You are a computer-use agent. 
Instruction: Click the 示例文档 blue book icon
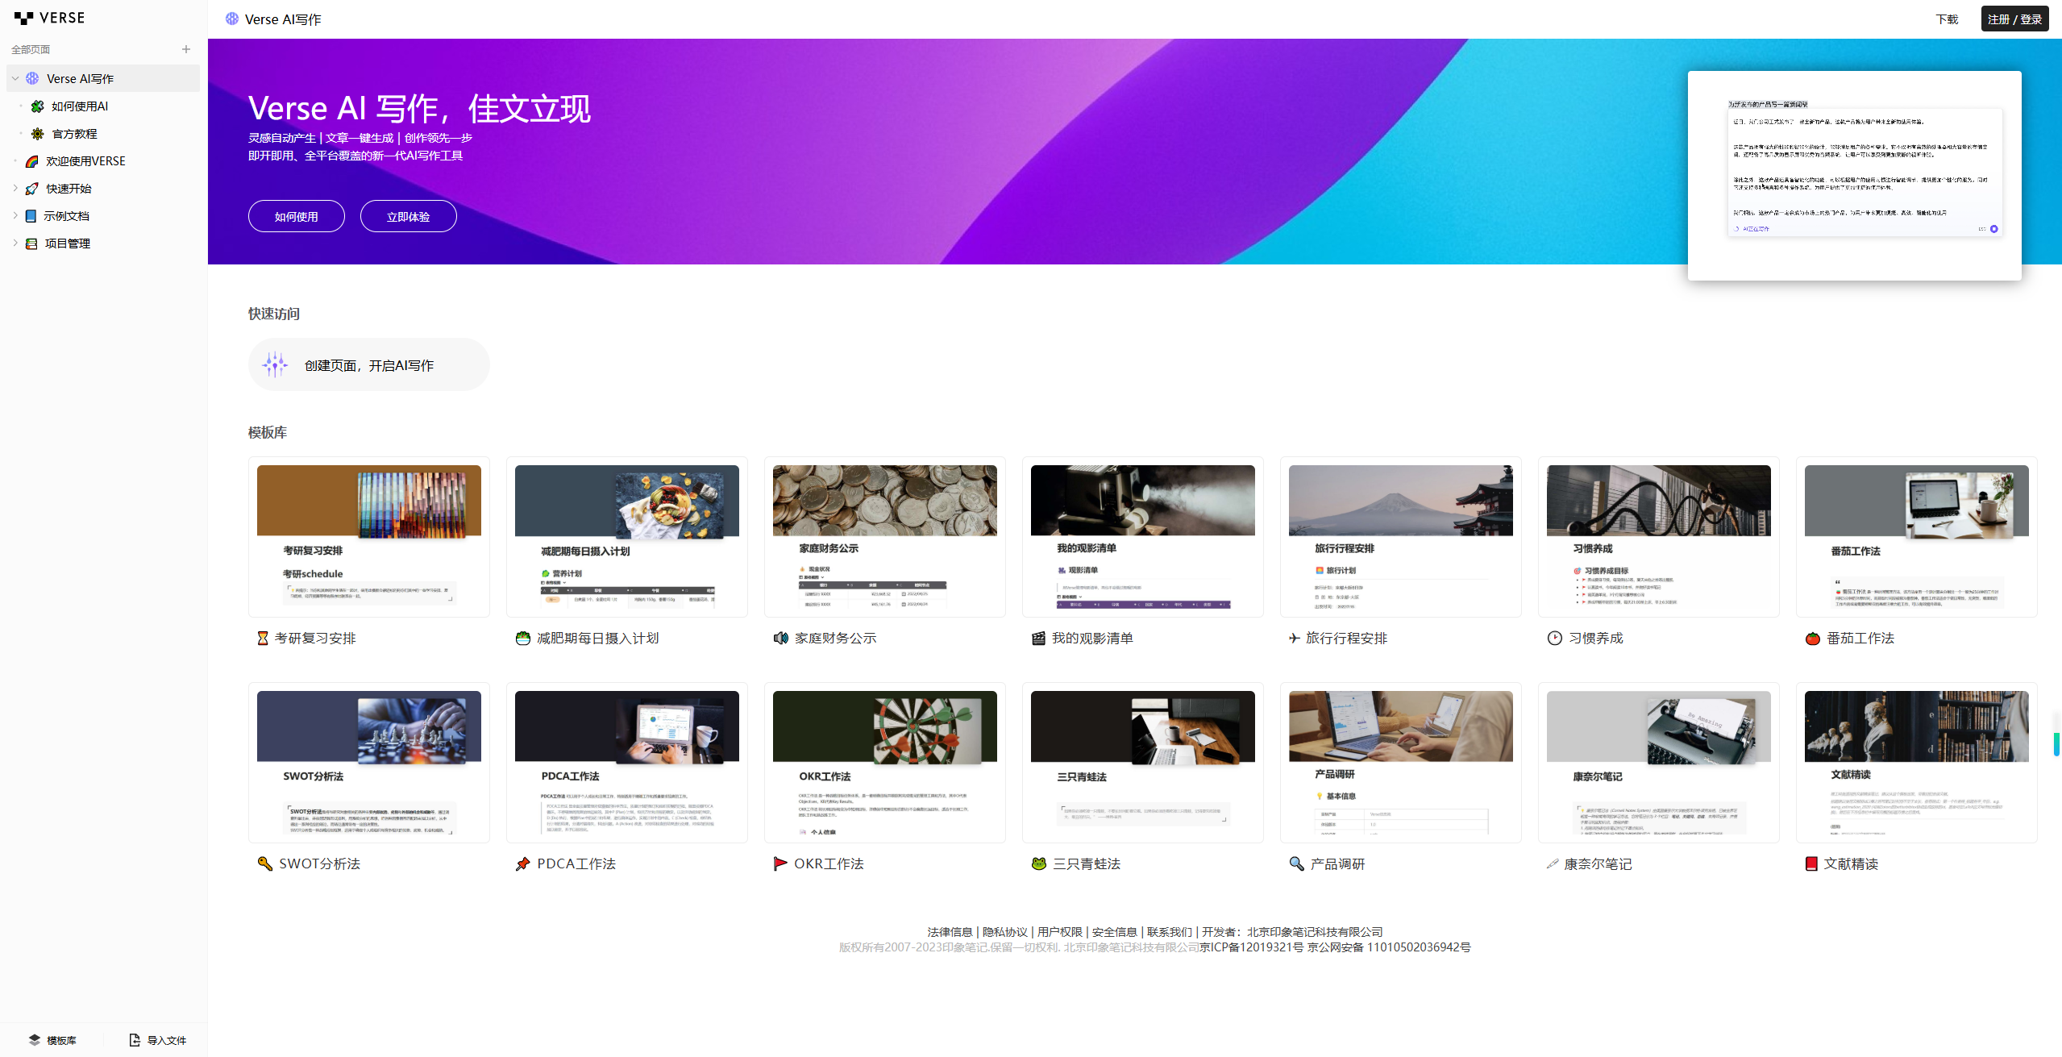[x=31, y=215]
